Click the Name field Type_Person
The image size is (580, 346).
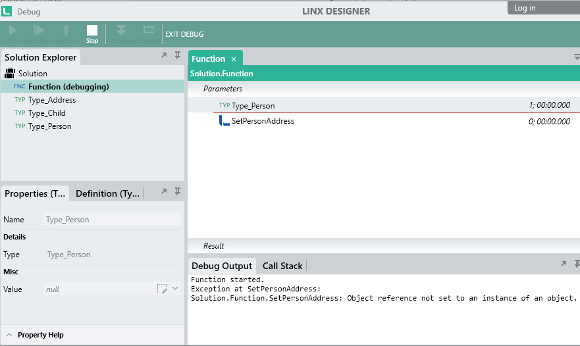click(112, 220)
